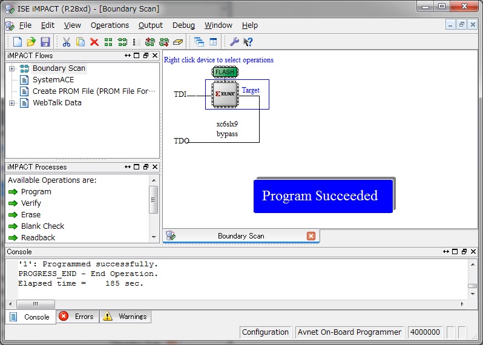Click the Program Succeeded blue banner
Viewport: 483px width, 345px height.
323,196
